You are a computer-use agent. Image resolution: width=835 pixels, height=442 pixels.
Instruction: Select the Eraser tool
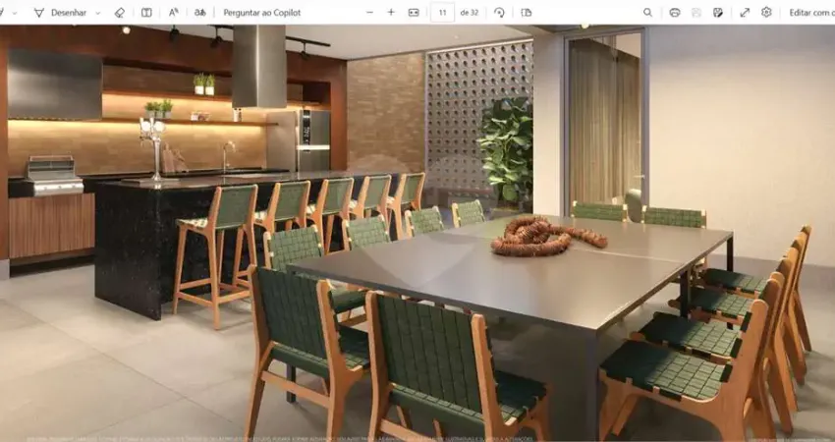120,13
